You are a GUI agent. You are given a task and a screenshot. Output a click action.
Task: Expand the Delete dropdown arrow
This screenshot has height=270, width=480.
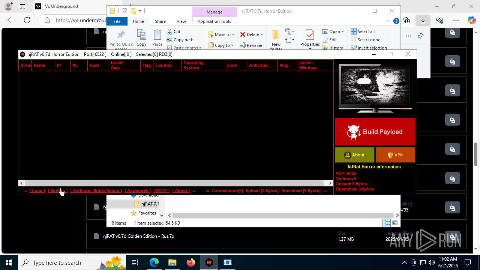262,34
